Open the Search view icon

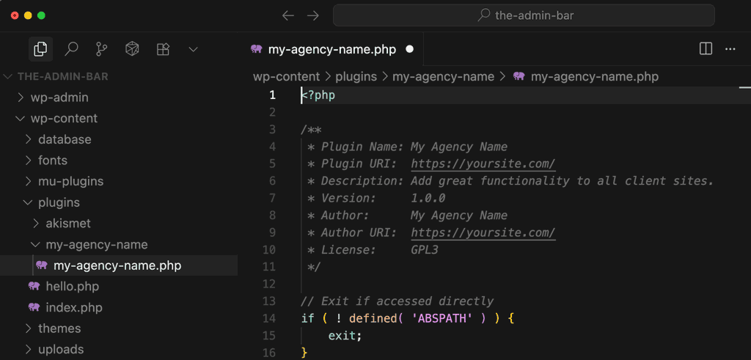click(71, 49)
